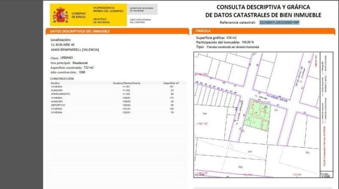
Task: Click the Referencia catastral label
Action: click(x=238, y=22)
